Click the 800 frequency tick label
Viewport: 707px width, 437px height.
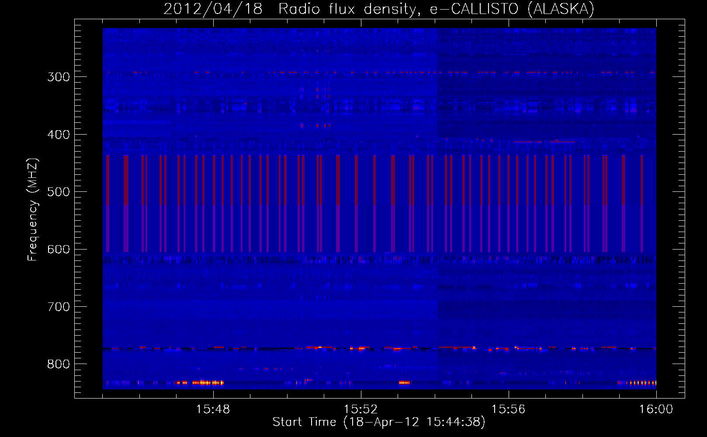[59, 364]
